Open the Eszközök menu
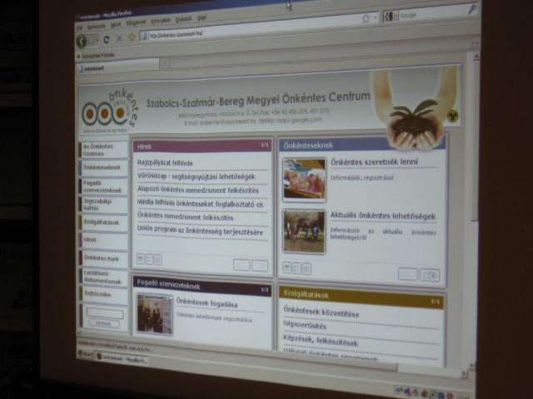The width and height of the screenshot is (533, 399). click(183, 19)
